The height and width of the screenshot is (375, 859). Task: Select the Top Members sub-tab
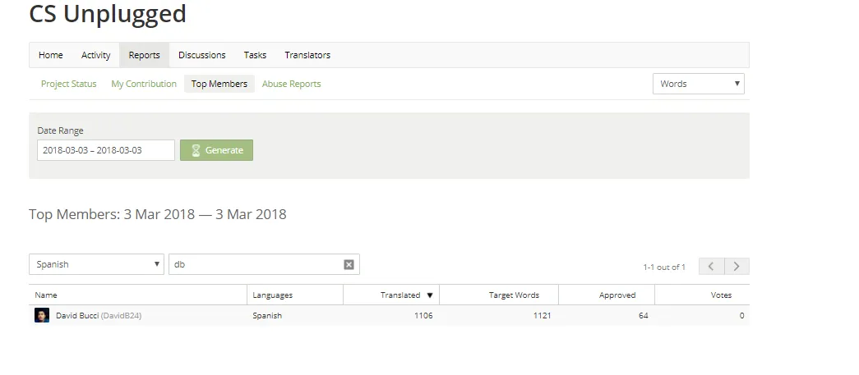point(219,84)
